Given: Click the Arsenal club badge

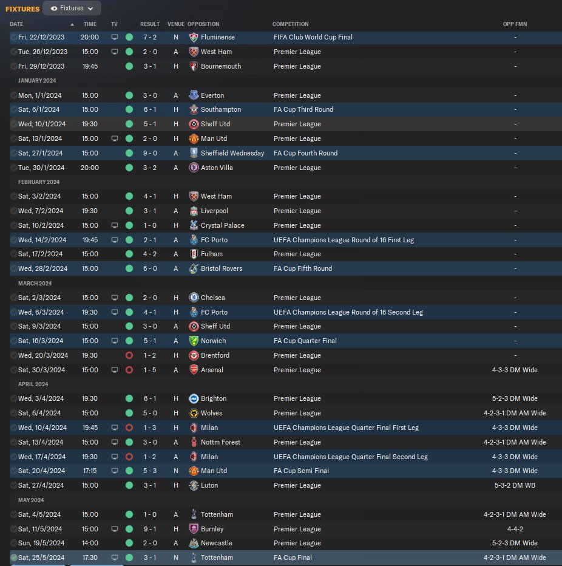Looking at the screenshot, I should point(194,370).
